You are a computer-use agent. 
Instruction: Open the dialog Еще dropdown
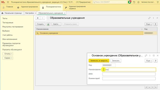(x=148, y=61)
